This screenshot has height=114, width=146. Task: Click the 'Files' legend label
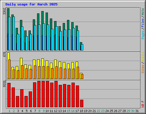(x=143, y=23)
